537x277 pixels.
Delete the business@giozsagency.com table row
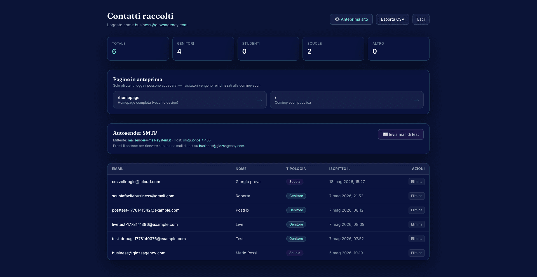point(416,253)
